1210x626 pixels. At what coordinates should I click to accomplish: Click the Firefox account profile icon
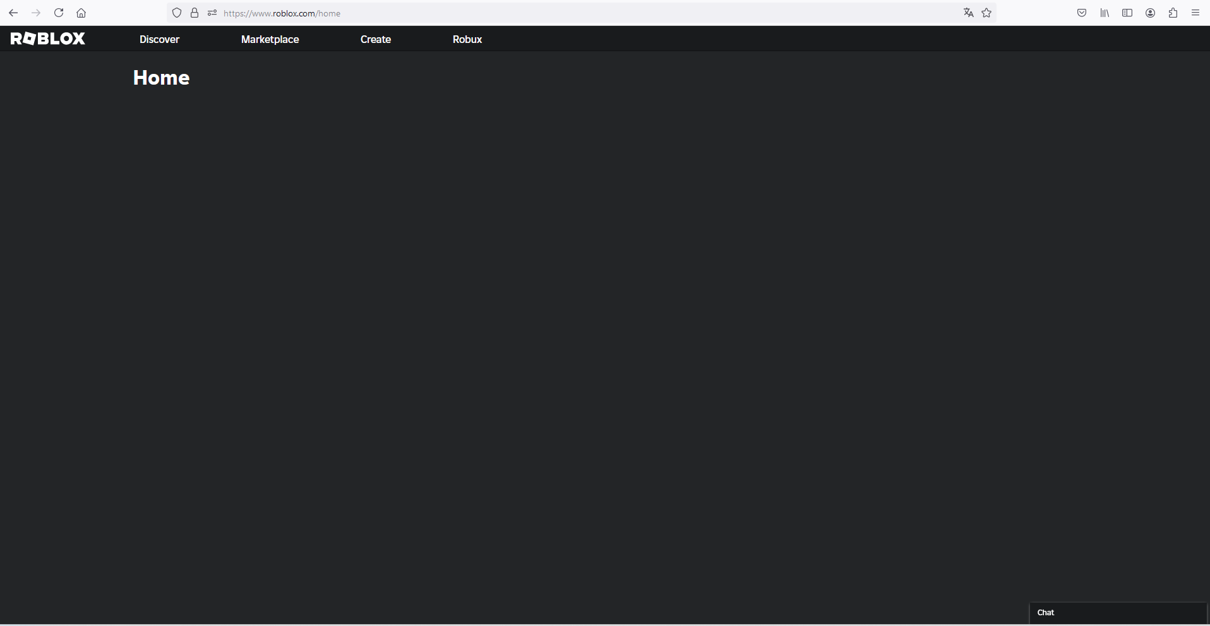(x=1150, y=13)
